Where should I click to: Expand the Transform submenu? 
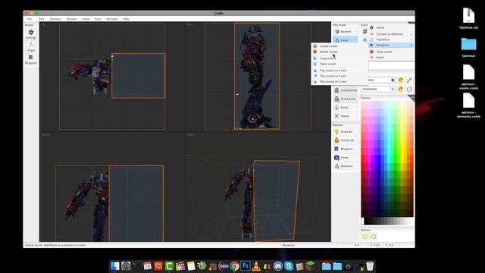coord(391,39)
